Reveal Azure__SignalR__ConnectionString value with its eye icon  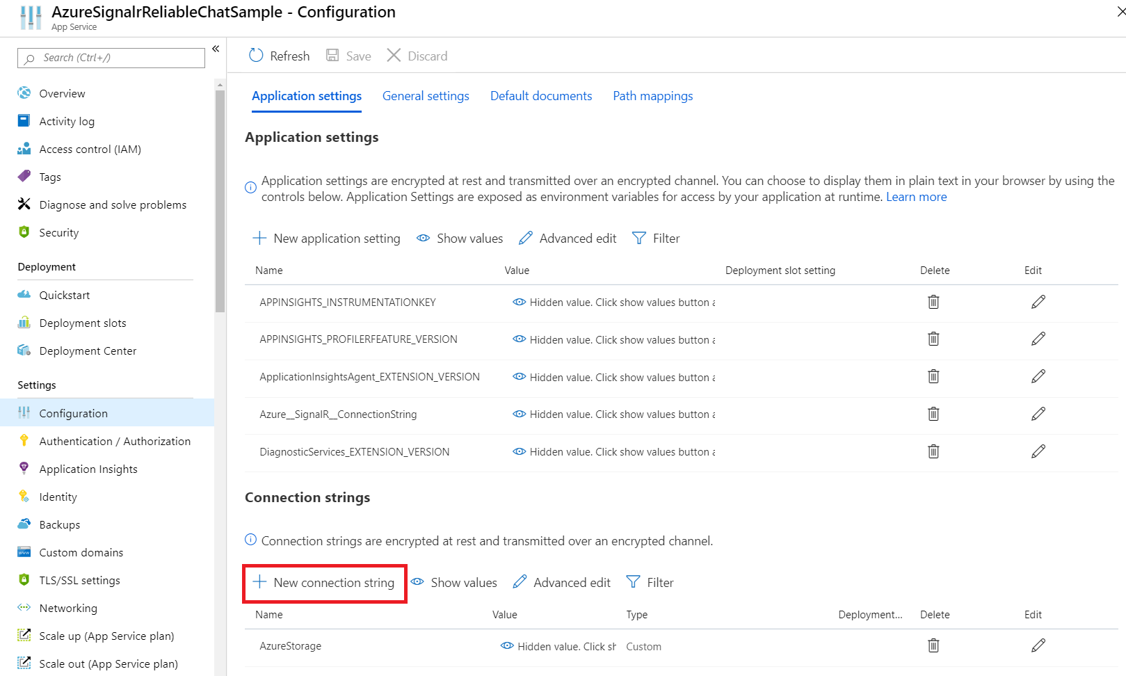(519, 414)
